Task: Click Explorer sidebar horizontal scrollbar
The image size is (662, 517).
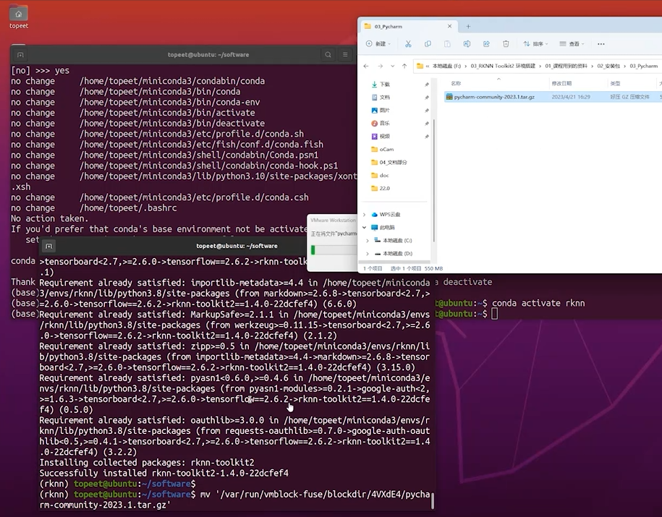Action: 395,262
